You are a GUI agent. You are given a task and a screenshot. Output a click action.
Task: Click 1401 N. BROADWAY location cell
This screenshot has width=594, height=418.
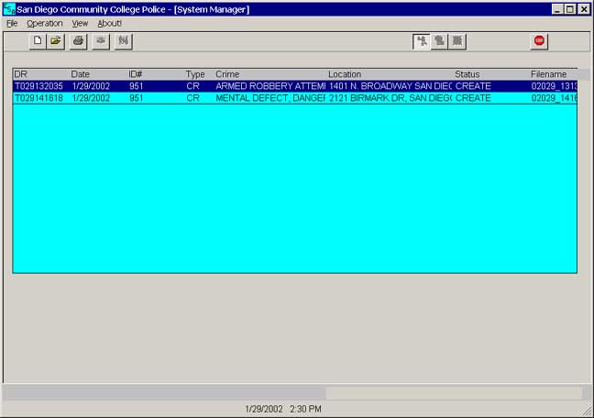390,86
